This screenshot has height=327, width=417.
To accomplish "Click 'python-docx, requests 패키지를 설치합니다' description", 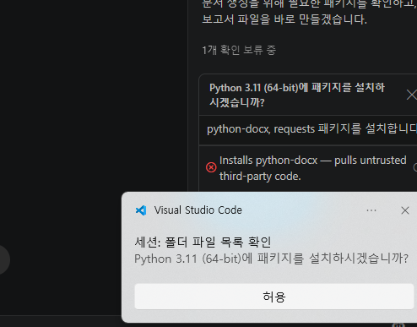I will click(x=311, y=129).
